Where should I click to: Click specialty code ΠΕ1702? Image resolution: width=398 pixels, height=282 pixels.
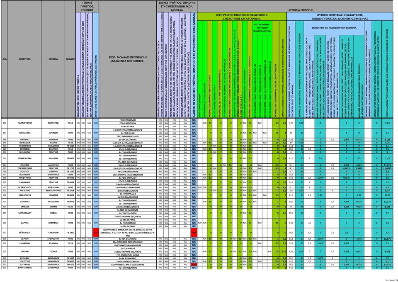pos(70,168)
